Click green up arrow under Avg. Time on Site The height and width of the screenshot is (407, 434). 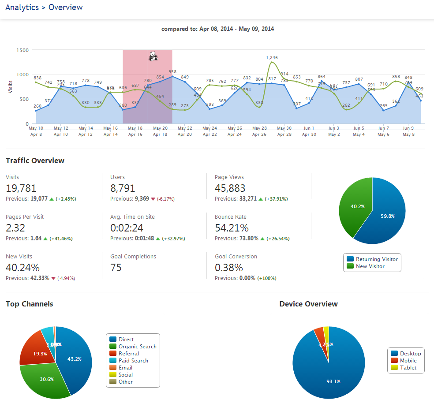pyautogui.click(x=158, y=239)
